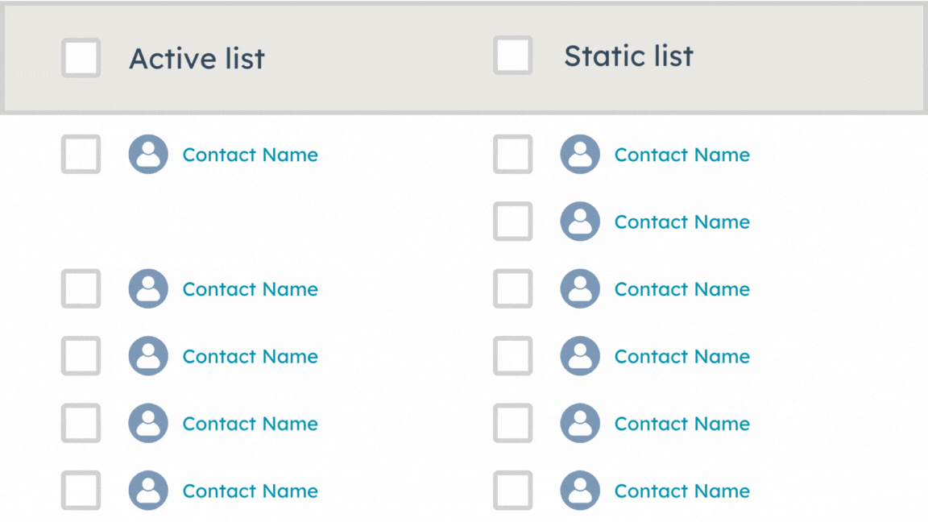Click the first contact avatar in Static list
This screenshot has height=522, width=928.
(x=580, y=155)
